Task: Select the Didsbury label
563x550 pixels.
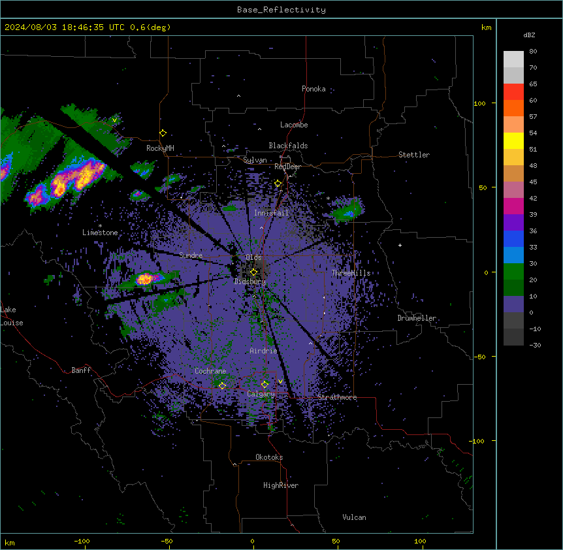Action: (250, 282)
